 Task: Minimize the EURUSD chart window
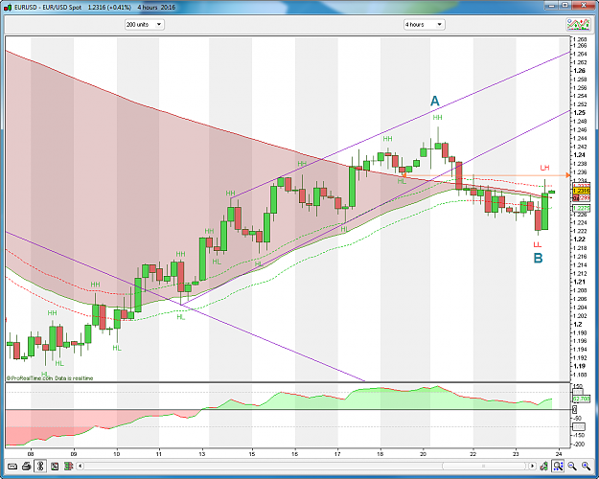coord(551,5)
